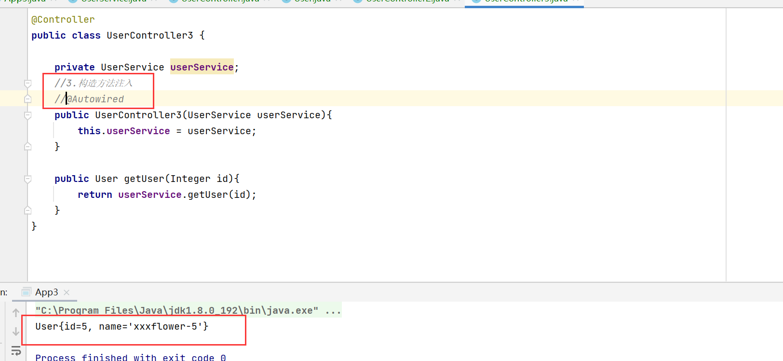
Task: Click the //3. Chinese comment line
Action: 94,83
